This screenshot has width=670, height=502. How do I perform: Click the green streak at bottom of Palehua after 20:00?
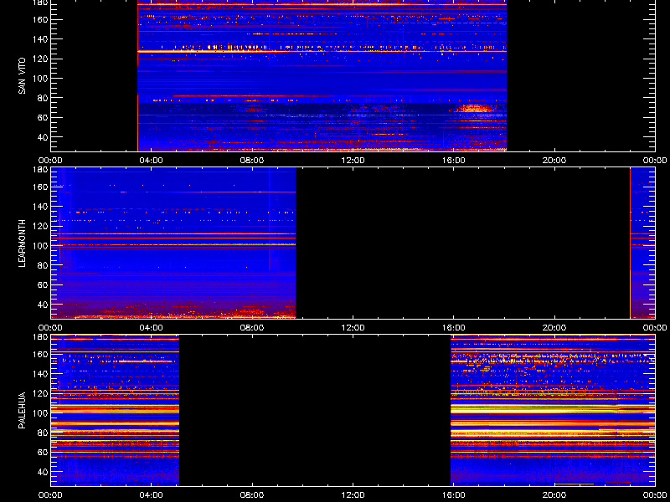click(x=575, y=484)
